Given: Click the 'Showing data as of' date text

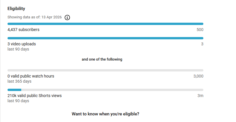Looking at the screenshot, I should 34,17.
